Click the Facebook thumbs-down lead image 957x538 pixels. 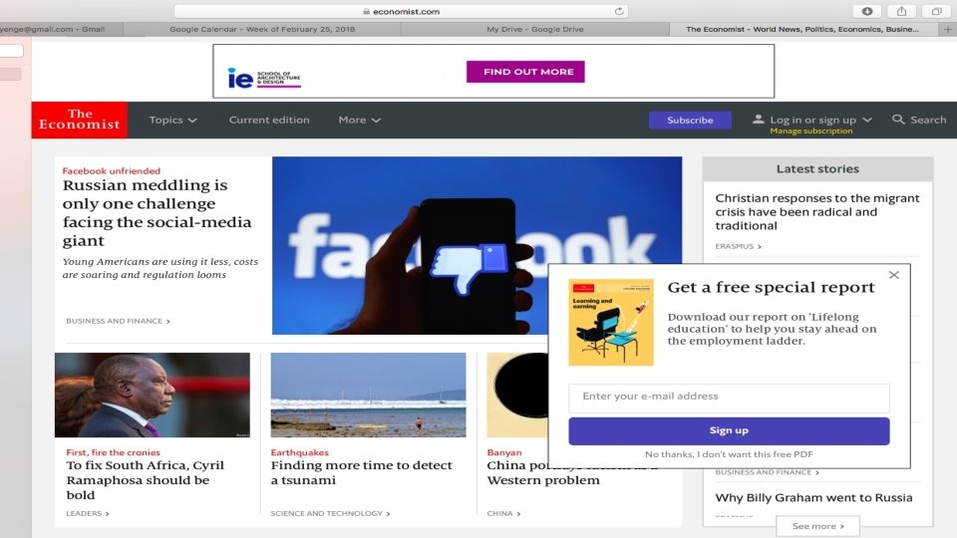(477, 245)
